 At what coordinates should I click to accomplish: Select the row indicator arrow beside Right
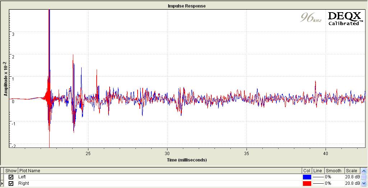2,183
